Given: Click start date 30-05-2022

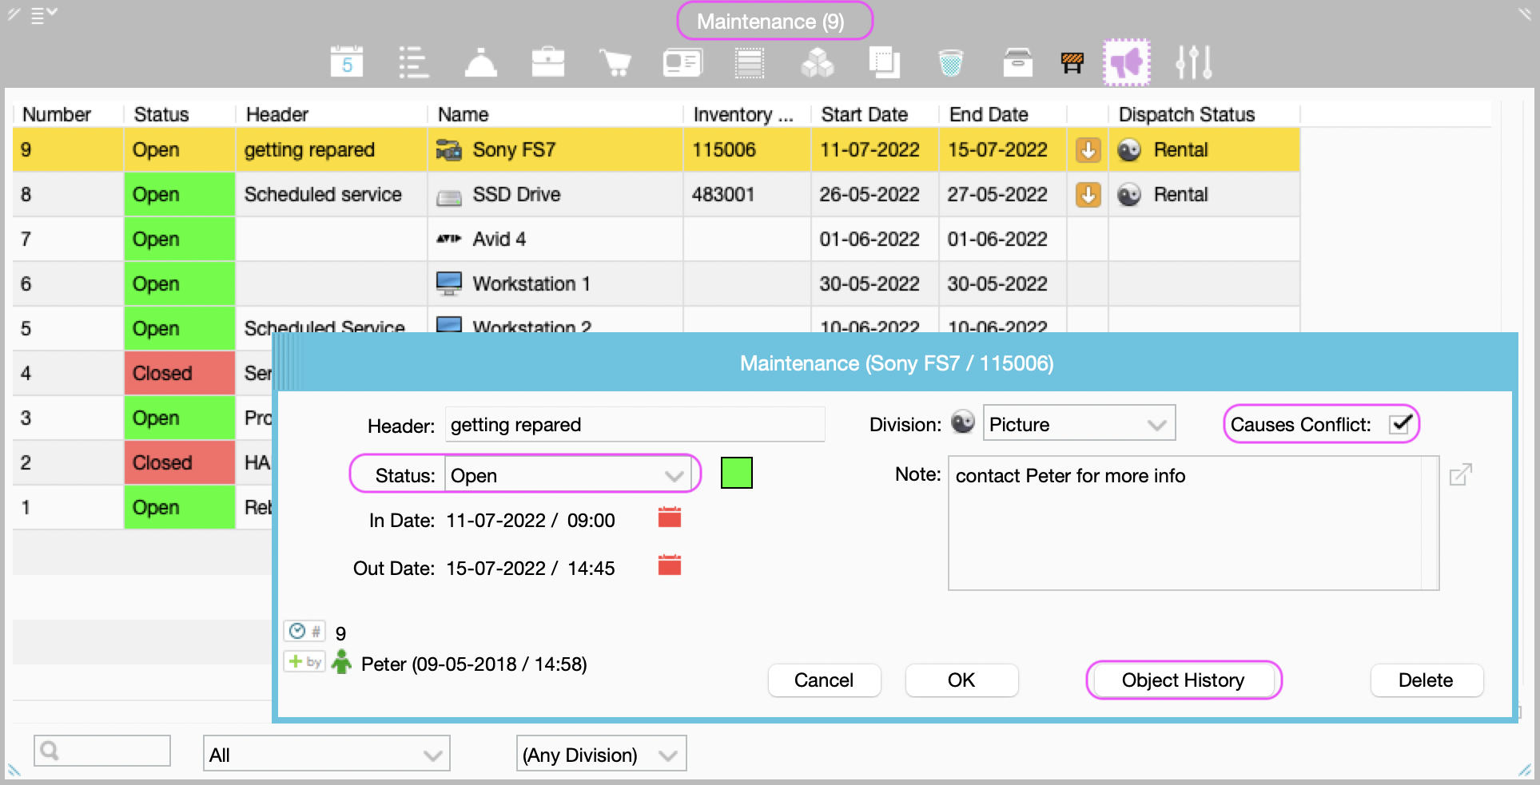Looking at the screenshot, I should coord(869,283).
